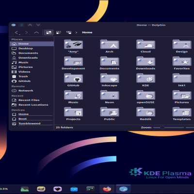Select the Public folder icon
The height and width of the screenshot is (194, 194).
[x=110, y=112]
